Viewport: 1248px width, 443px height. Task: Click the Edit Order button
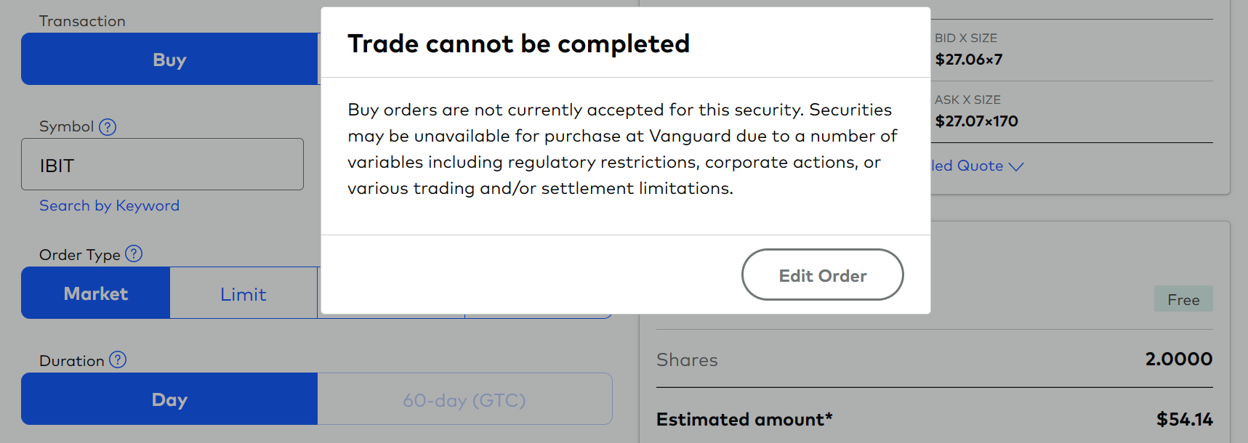coord(822,275)
